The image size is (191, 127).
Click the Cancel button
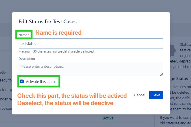[140, 95]
